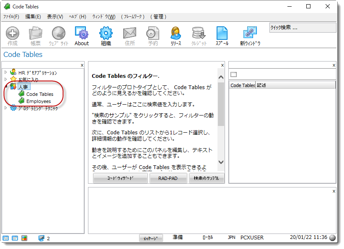Toggle the checkbox above the Code Tables list
Viewport: 344px width, 249px height.
click(234, 74)
